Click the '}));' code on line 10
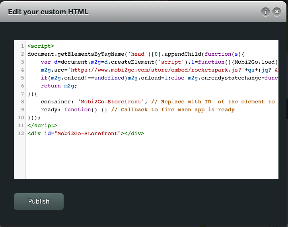288x227 pixels. pos(34,118)
